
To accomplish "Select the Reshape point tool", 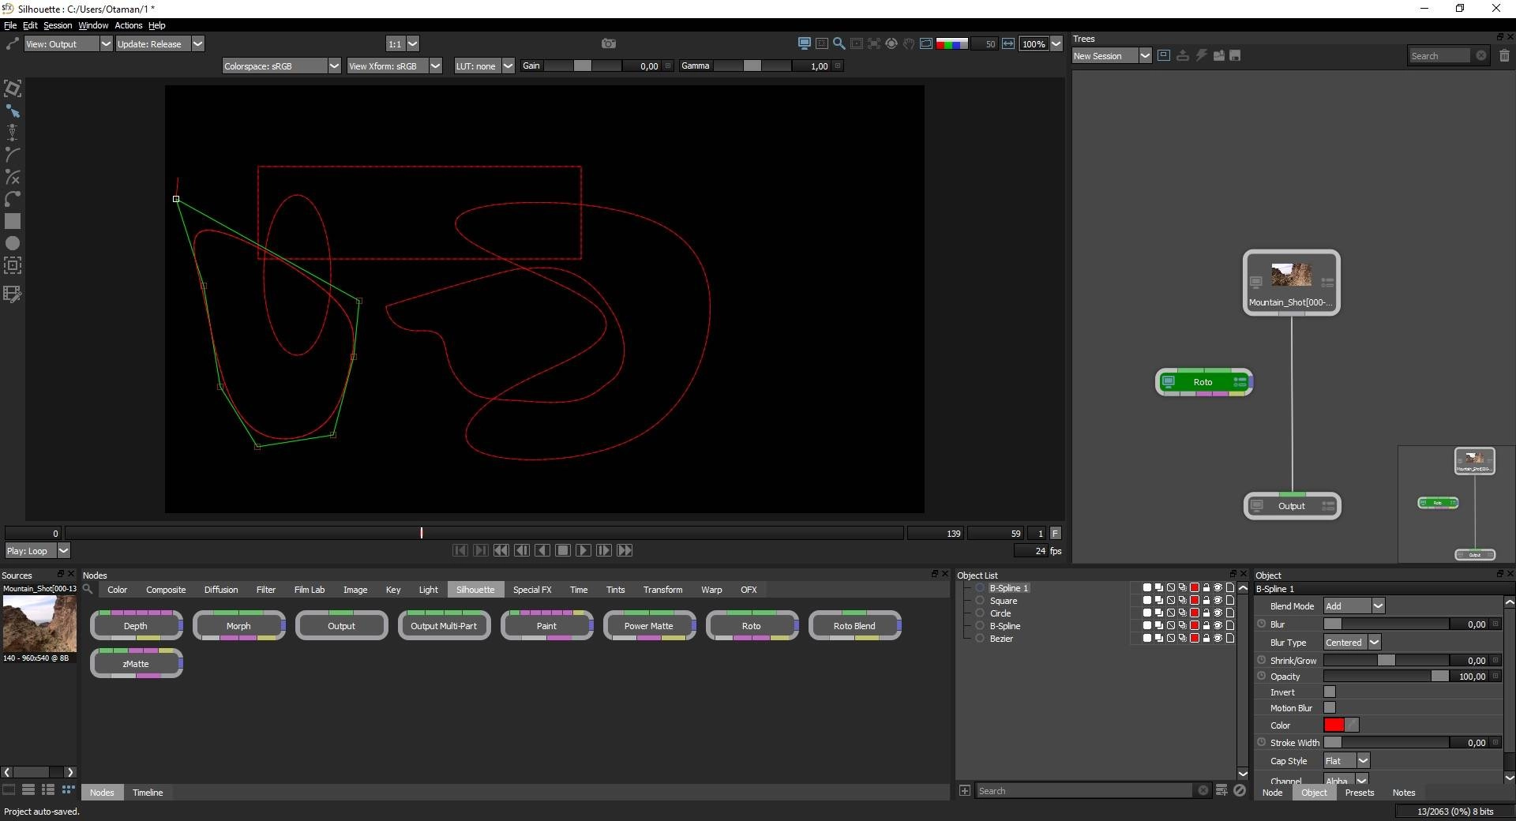I will pyautogui.click(x=13, y=111).
